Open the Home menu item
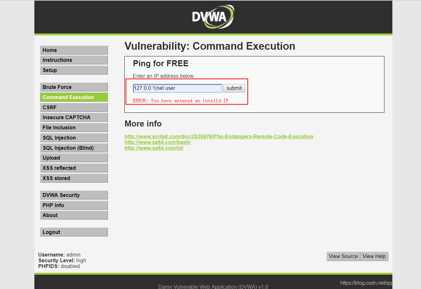 point(74,50)
